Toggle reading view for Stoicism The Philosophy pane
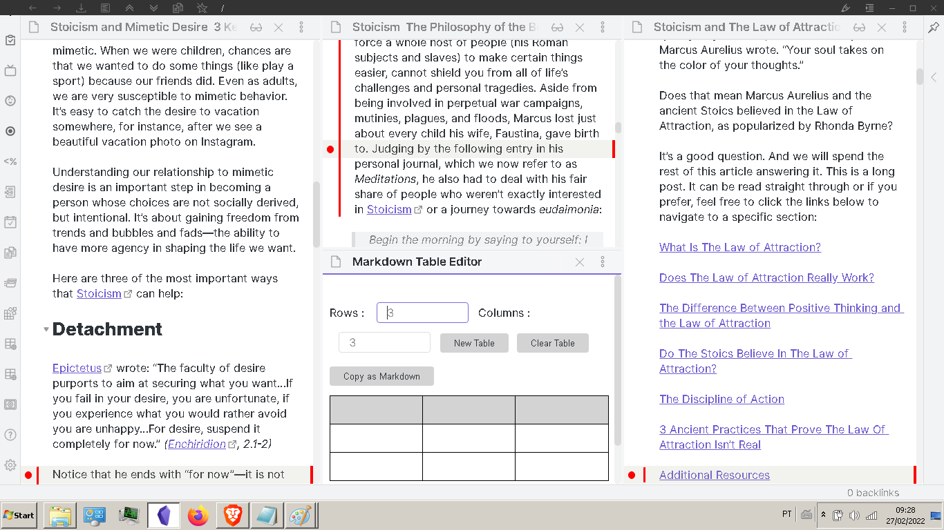The image size is (944, 530). click(558, 28)
